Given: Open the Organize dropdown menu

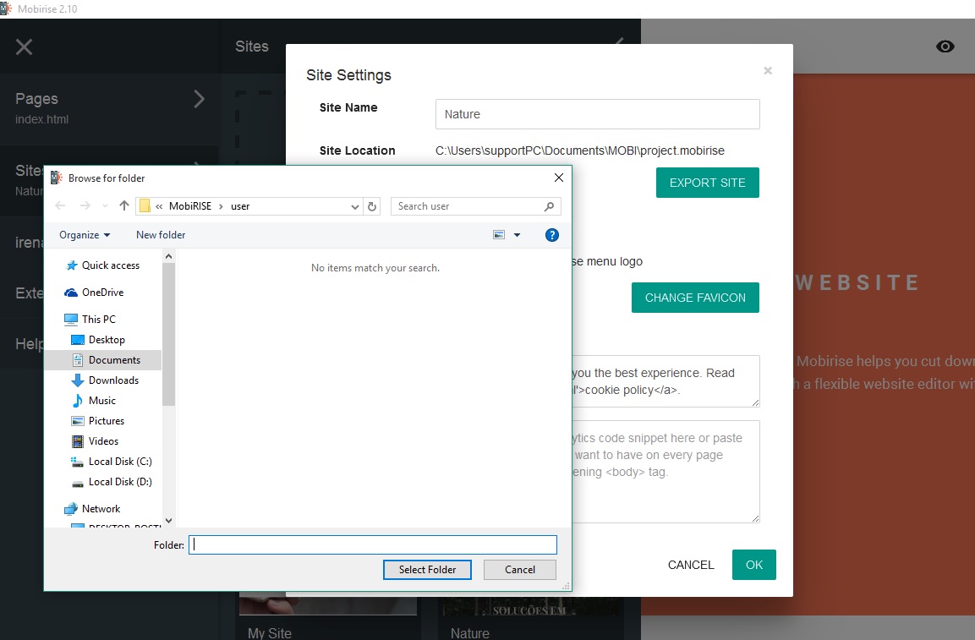Looking at the screenshot, I should (85, 235).
